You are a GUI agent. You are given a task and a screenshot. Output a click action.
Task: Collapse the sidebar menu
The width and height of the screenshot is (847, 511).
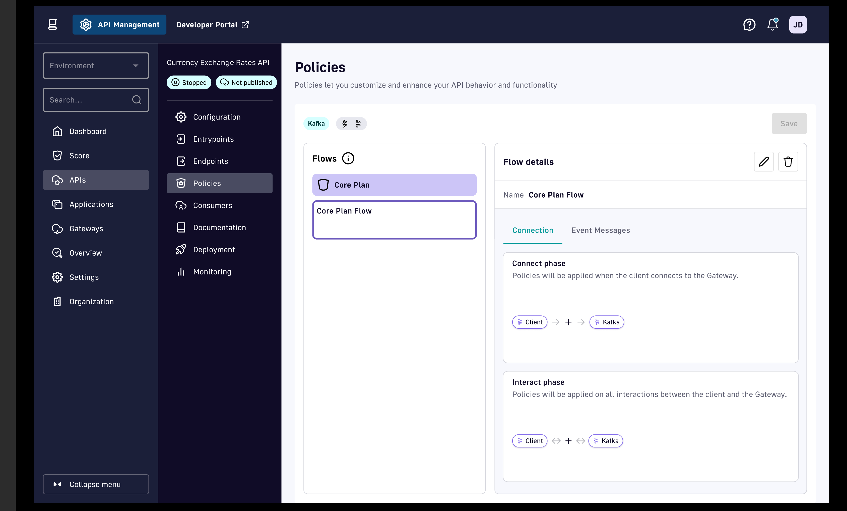96,484
